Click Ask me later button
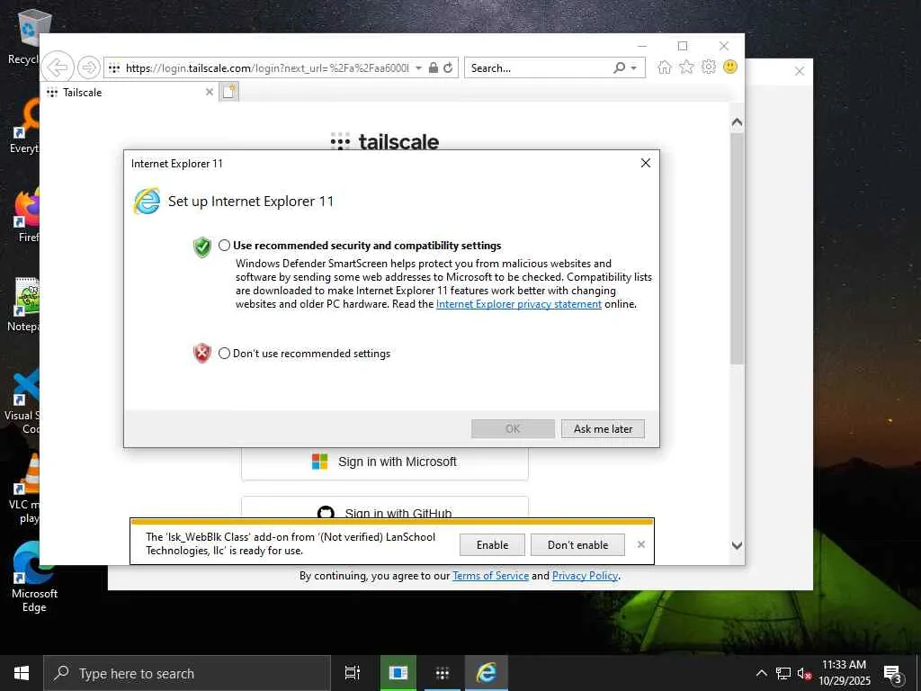921x691 pixels. [x=603, y=429]
